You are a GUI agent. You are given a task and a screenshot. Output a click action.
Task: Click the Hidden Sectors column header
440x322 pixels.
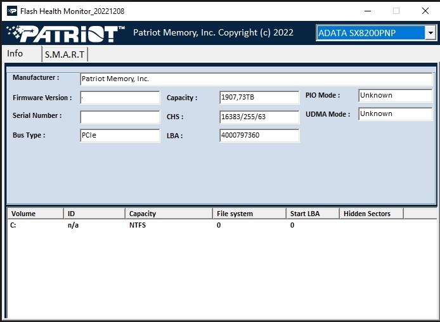pos(372,214)
